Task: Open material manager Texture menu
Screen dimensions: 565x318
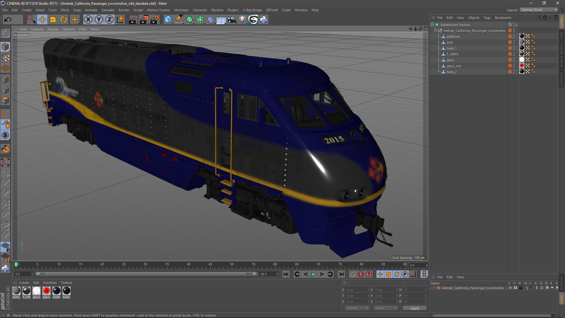Action: [66, 283]
